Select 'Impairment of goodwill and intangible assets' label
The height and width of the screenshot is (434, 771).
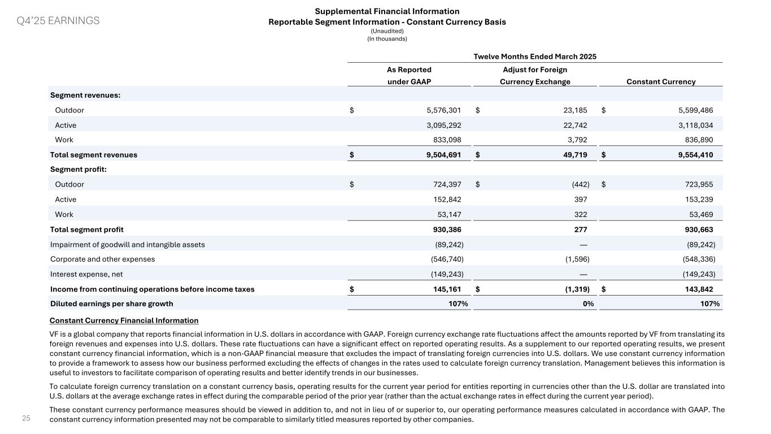point(128,245)
